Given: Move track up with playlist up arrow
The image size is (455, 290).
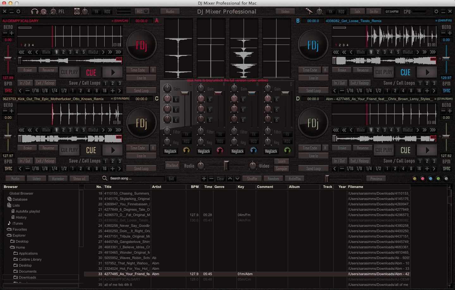Looking at the screenshot, I should coord(230,178).
